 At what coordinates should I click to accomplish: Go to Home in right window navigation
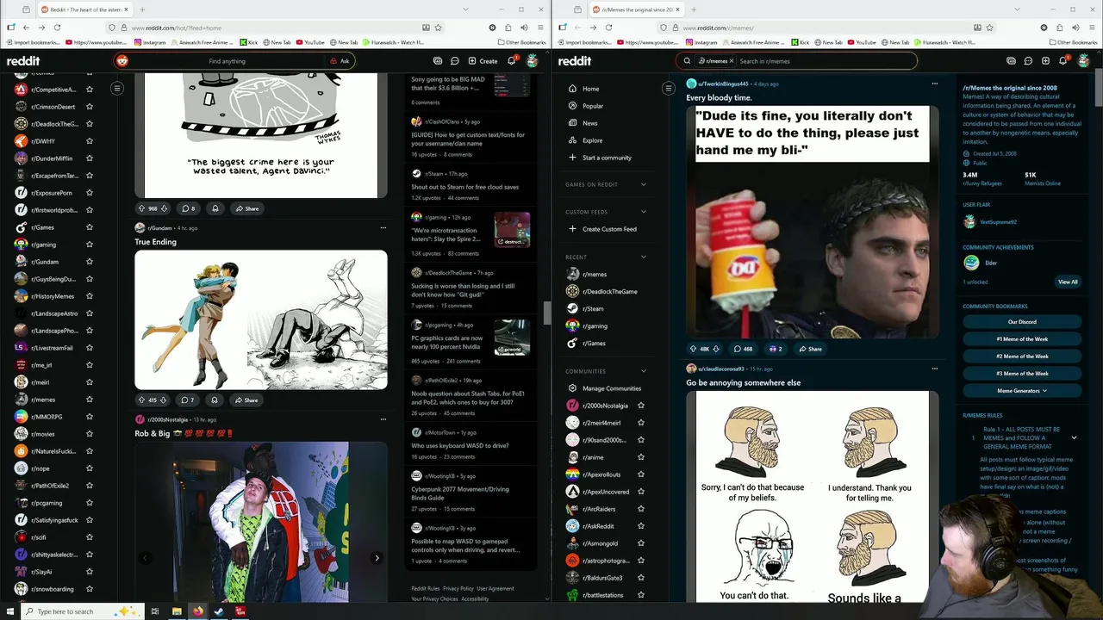coord(590,89)
